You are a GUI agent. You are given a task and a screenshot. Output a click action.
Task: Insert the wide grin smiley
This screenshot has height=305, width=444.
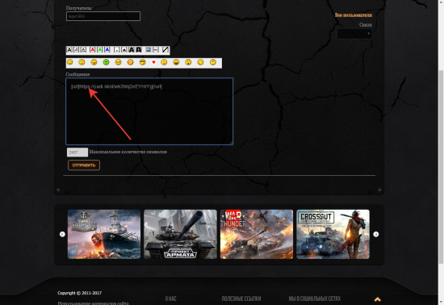click(x=176, y=62)
